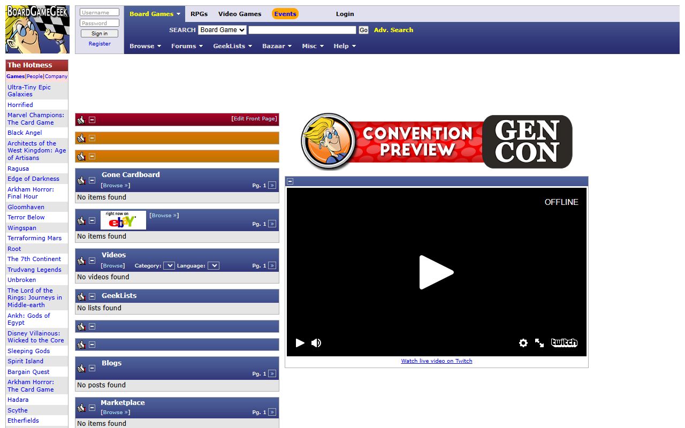Collapse the Videos module
Image resolution: width=685 pixels, height=428 pixels.
point(92,261)
